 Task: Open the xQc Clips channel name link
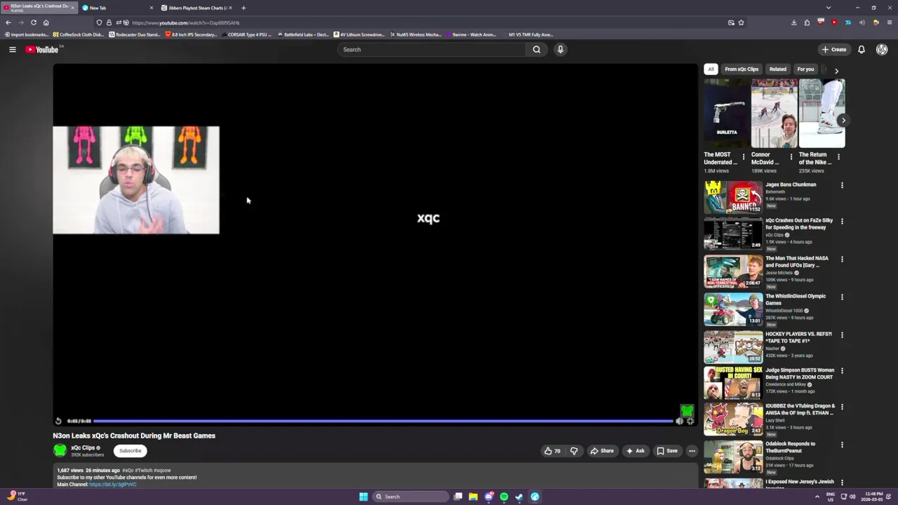83,447
